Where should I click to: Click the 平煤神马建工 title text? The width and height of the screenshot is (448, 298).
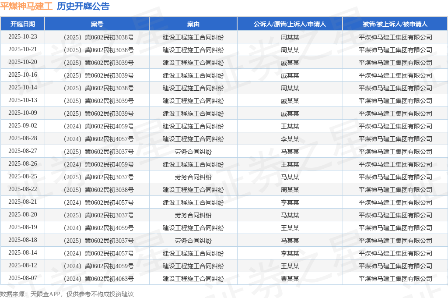pos(26,6)
